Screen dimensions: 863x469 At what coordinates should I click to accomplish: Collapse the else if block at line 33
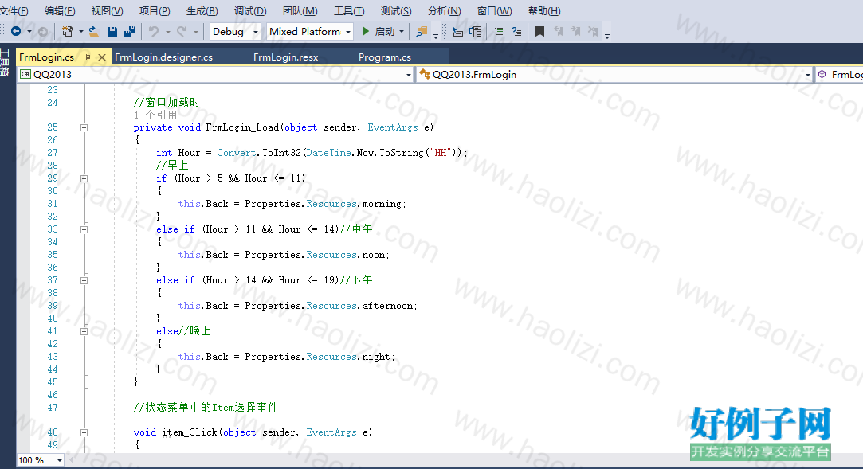[84, 230]
